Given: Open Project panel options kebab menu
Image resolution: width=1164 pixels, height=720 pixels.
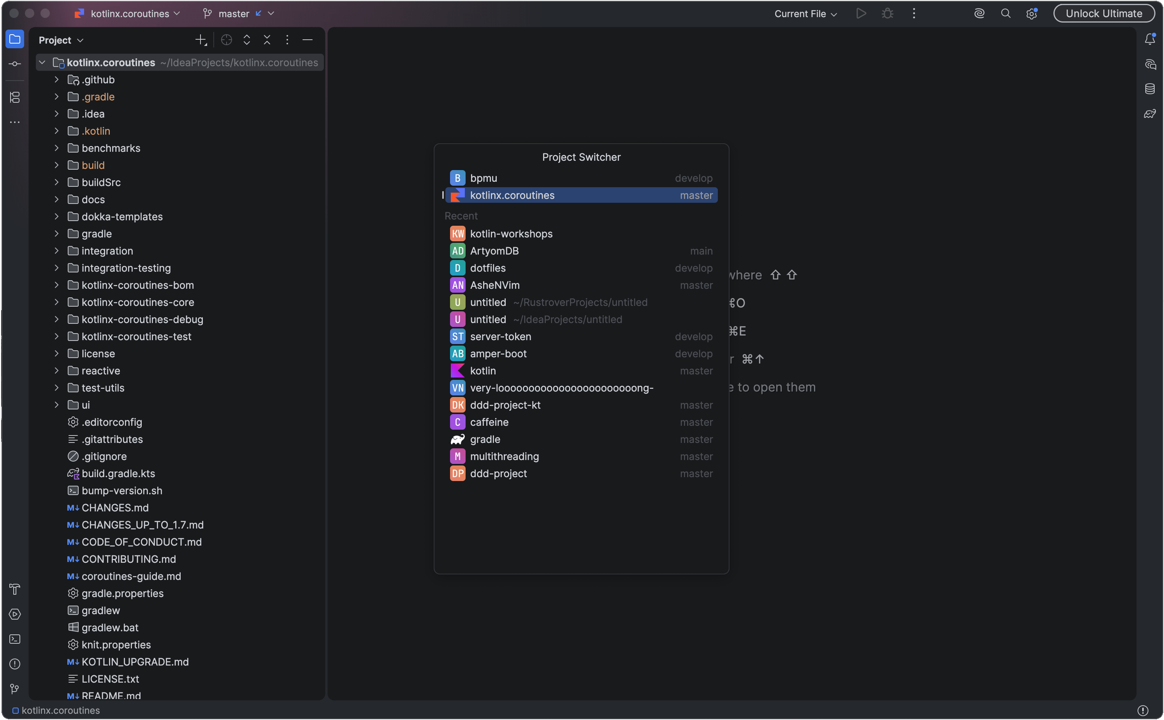Looking at the screenshot, I should [x=287, y=40].
